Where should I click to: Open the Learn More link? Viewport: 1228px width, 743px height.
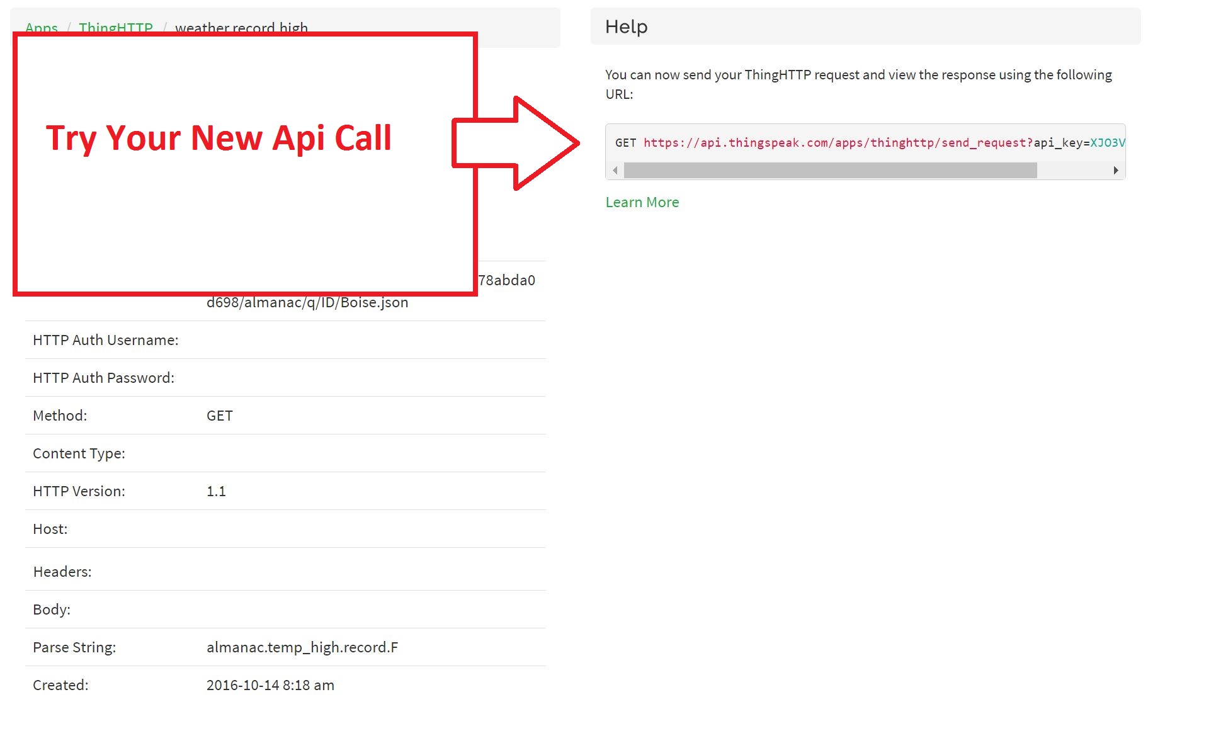pyautogui.click(x=642, y=202)
